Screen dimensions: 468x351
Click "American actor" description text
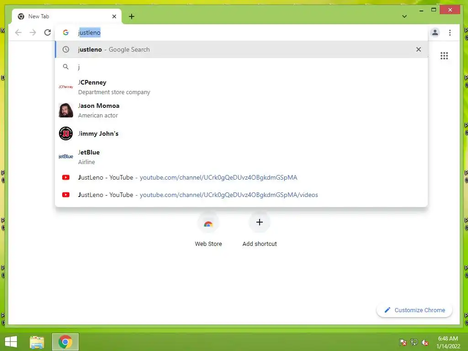(98, 116)
